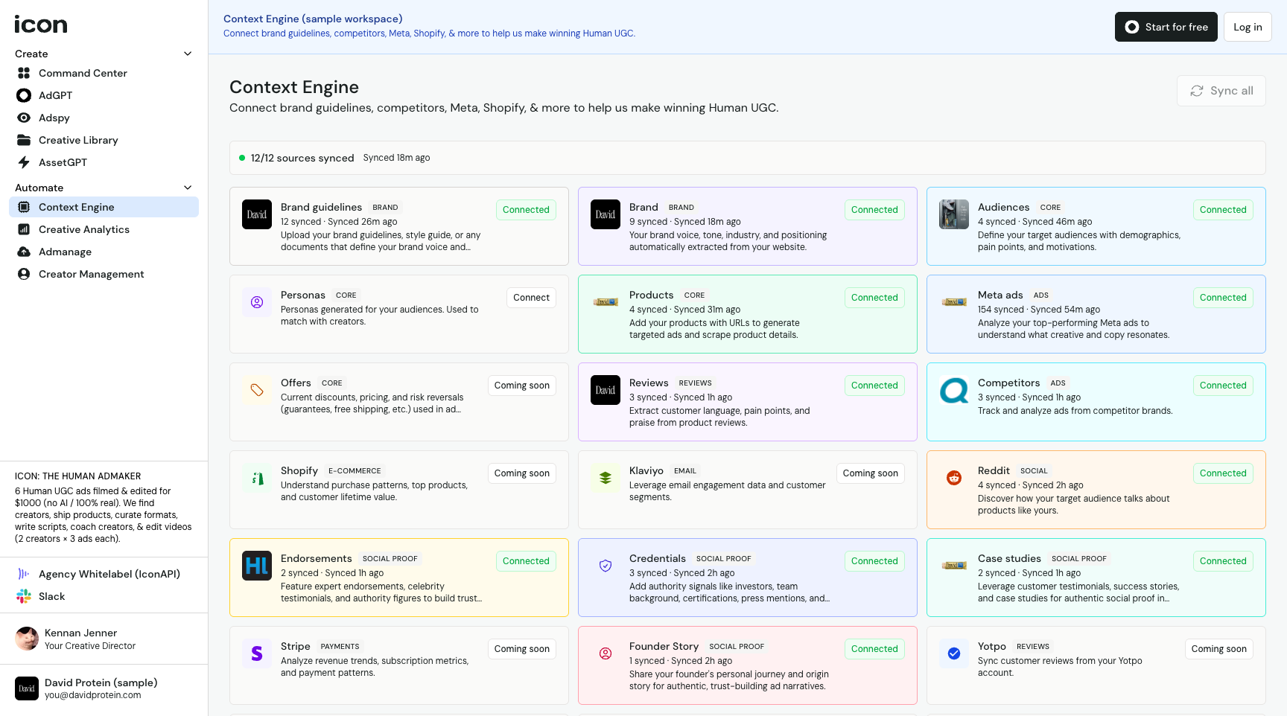The height and width of the screenshot is (716, 1287).
Task: Click Kennan Jenner profile avatar
Action: 27,639
